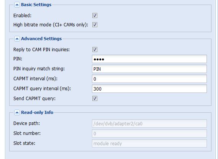This screenshot has height=159, width=218.
Task: Disable the Send CAPMT query checkbox
Action: tap(95, 98)
